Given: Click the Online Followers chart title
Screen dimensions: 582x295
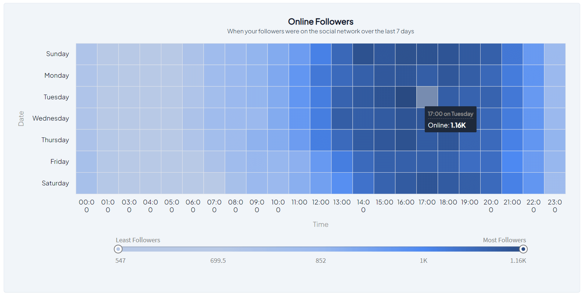Looking at the screenshot, I should tap(321, 22).
